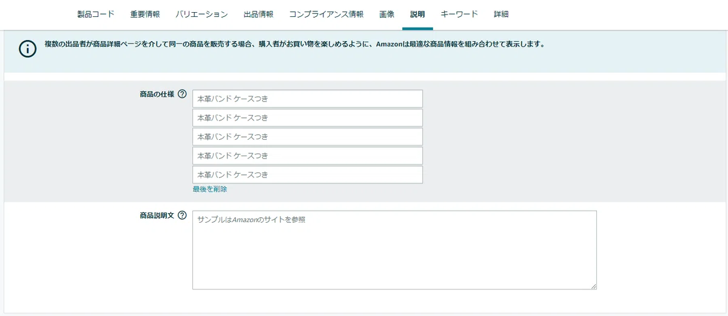Open the バリエーション tab
Image resolution: width=728 pixels, height=316 pixels.
tap(201, 14)
